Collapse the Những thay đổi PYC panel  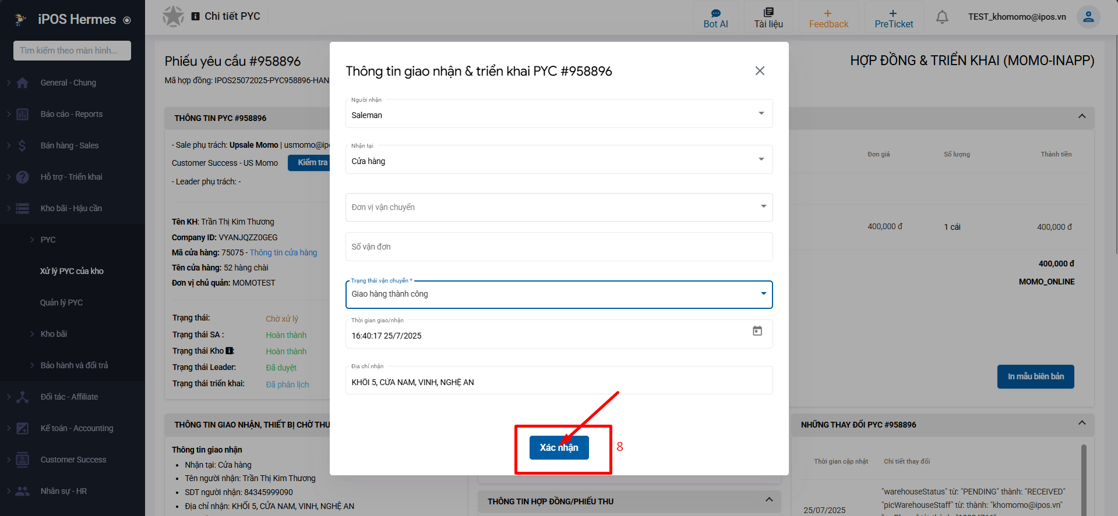[x=1081, y=423]
